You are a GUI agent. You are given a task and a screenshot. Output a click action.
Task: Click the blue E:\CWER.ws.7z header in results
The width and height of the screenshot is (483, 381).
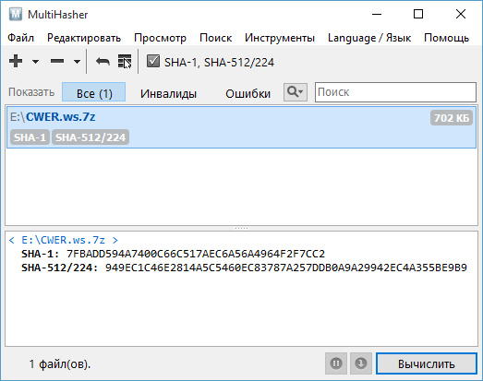[64, 240]
